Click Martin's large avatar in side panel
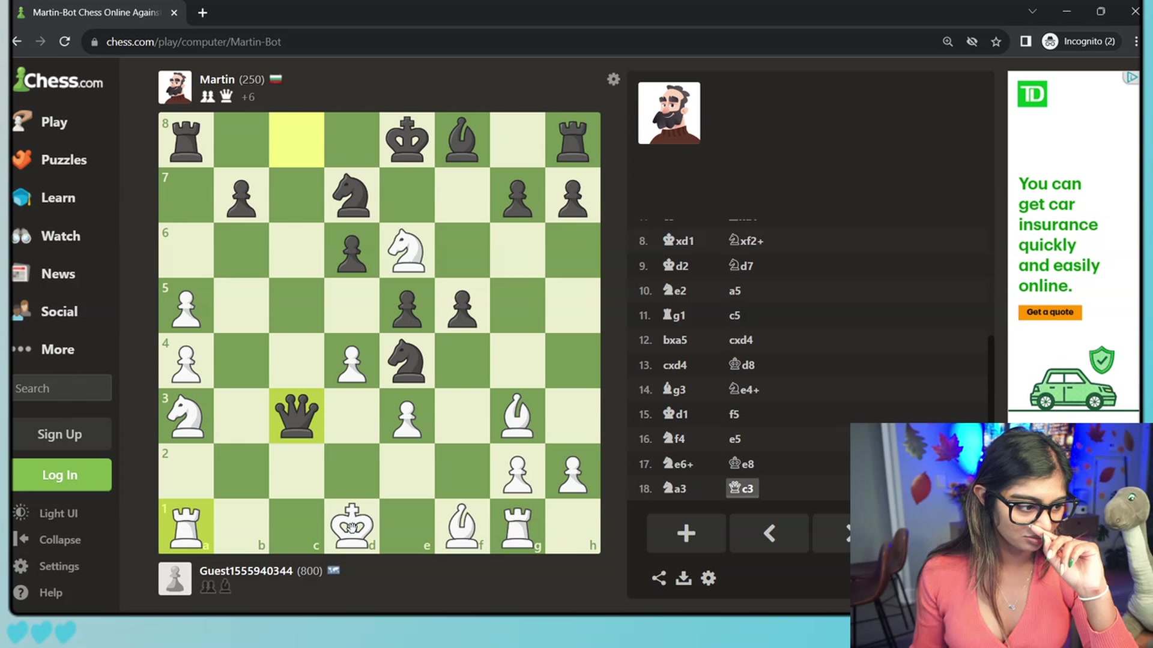Viewport: 1153px width, 648px height. [669, 113]
